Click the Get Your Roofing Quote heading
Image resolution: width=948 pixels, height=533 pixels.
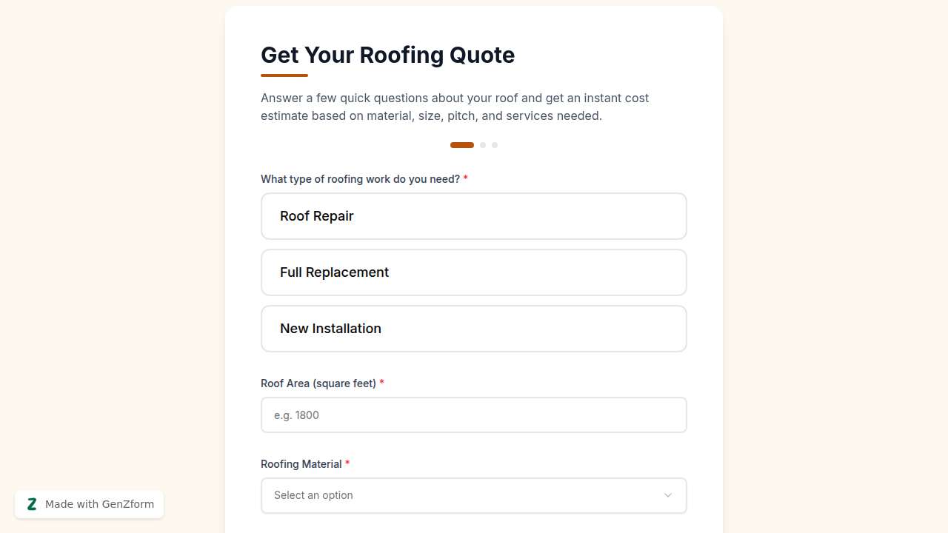tap(387, 55)
